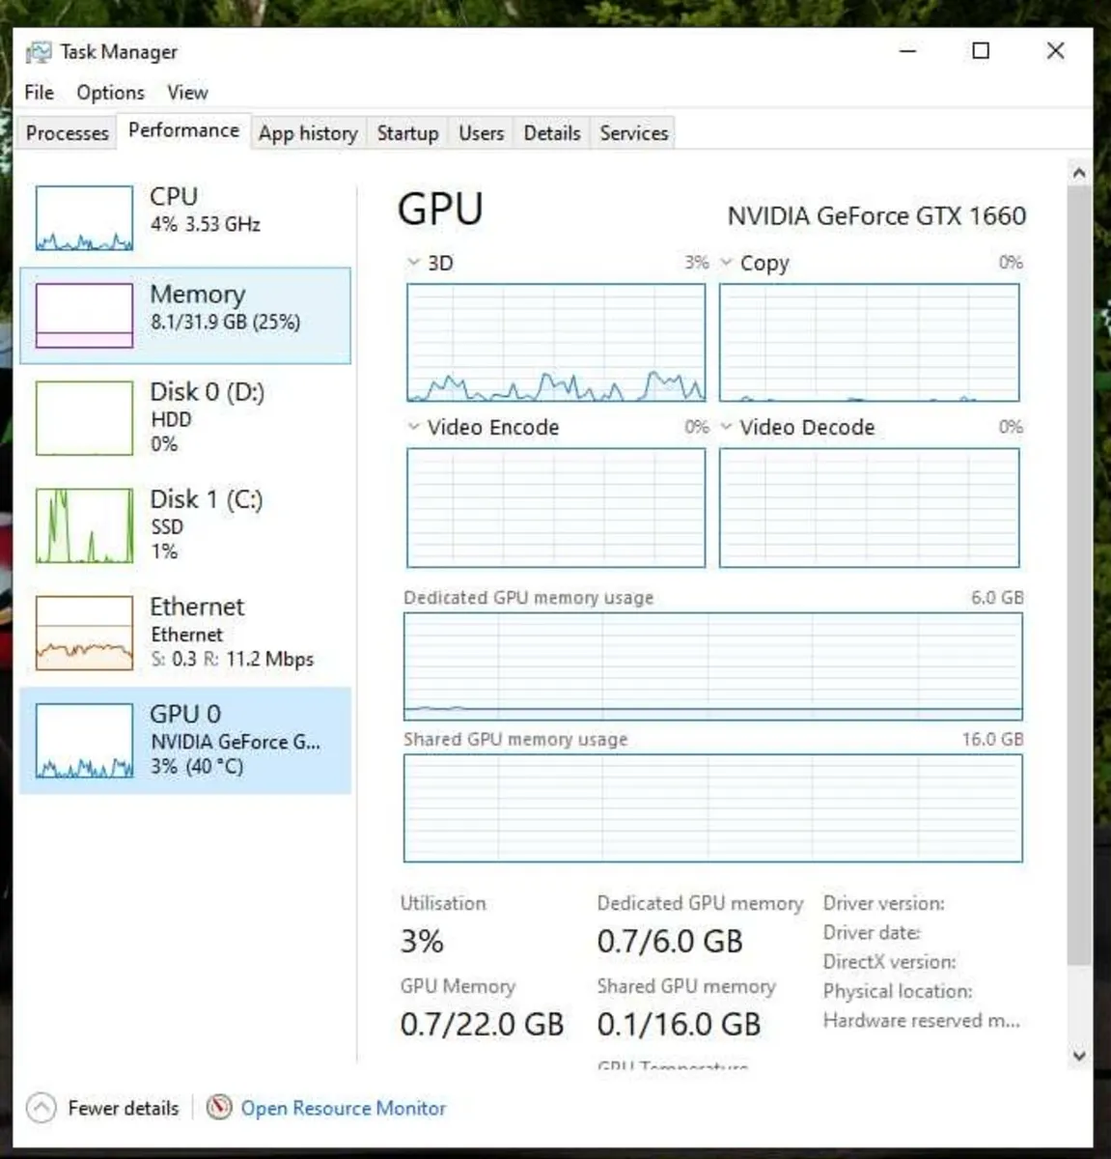This screenshot has height=1159, width=1111.
Task: Click the vertical scrollbar thumb
Action: pyautogui.click(x=1079, y=575)
